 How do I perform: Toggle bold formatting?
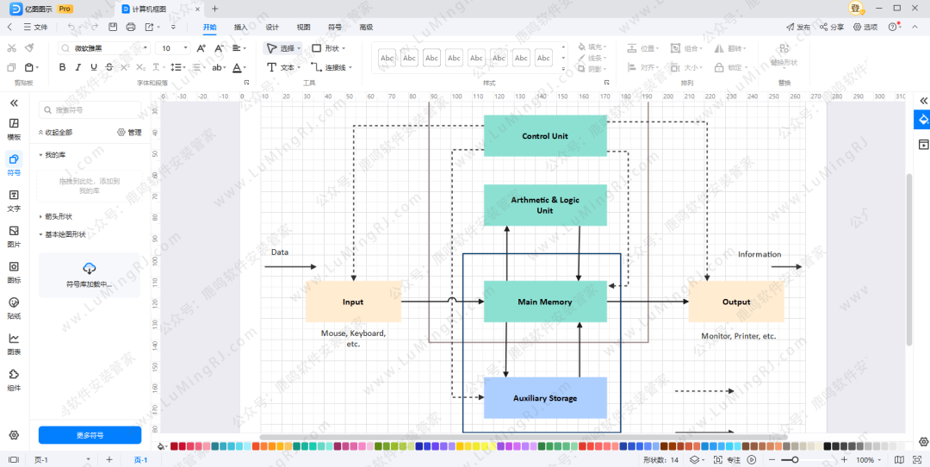click(x=63, y=67)
